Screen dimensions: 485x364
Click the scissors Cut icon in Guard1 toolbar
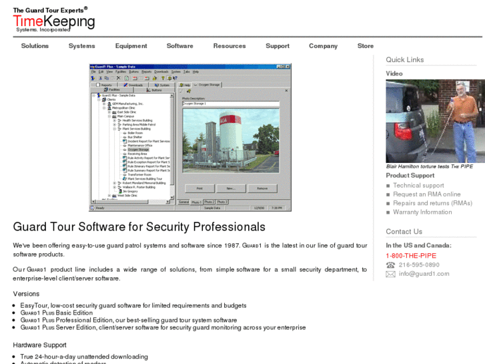(x=101, y=78)
